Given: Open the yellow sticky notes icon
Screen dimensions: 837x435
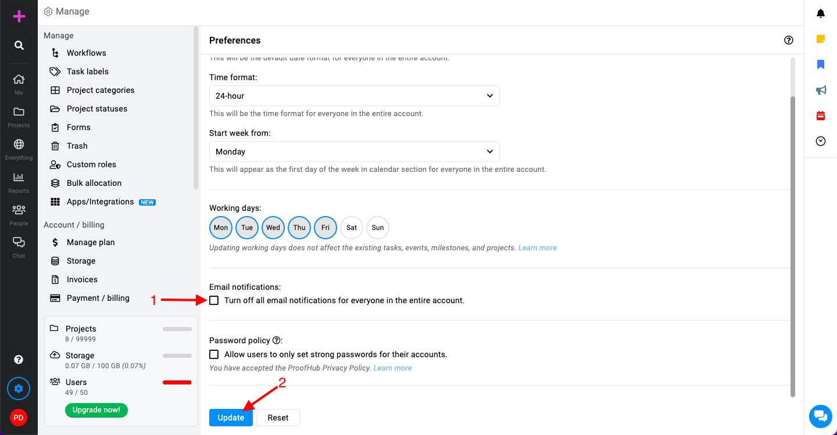Looking at the screenshot, I should pyautogui.click(x=821, y=39).
